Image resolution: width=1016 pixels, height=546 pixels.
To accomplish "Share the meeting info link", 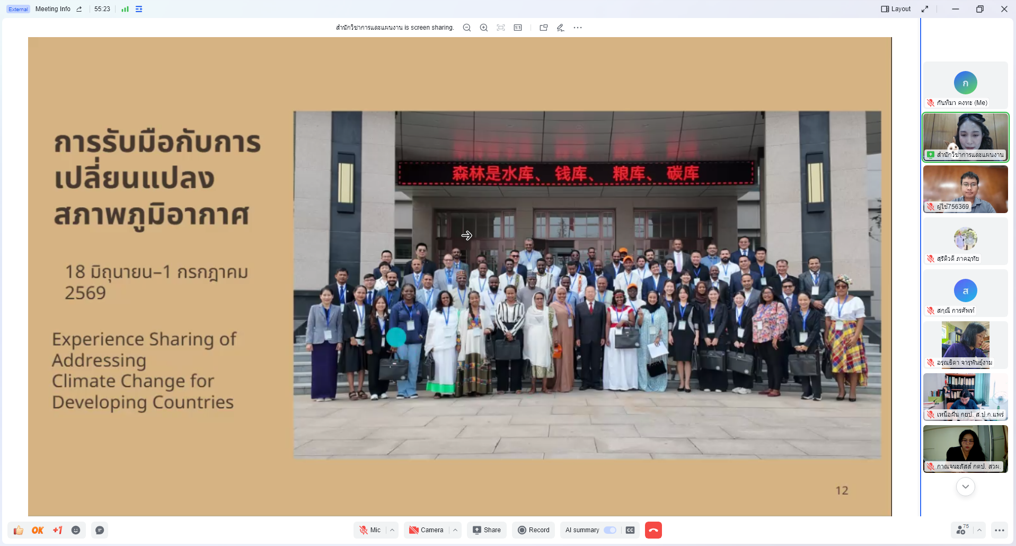I will point(79,9).
